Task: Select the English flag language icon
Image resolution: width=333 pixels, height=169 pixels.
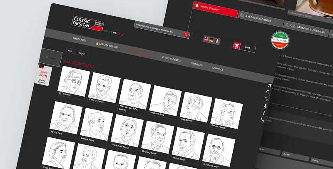Action: [x=206, y=39]
